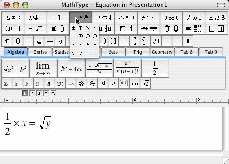Insert the one-half fraction expression
The width and height of the screenshot is (229, 164).
pos(155,68)
